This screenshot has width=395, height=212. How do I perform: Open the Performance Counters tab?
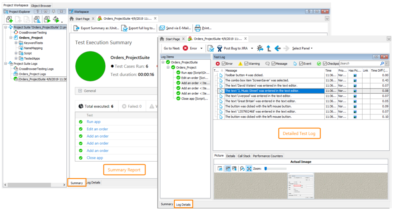pos(268,156)
